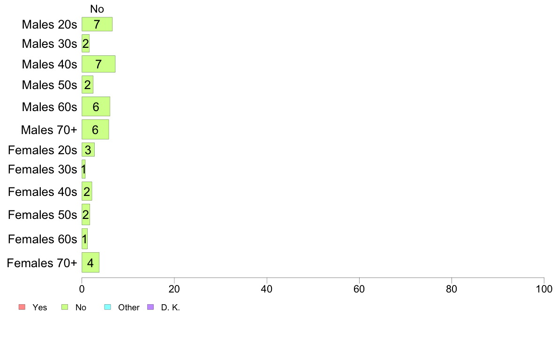Click the Males 30s row label

pos(49,44)
